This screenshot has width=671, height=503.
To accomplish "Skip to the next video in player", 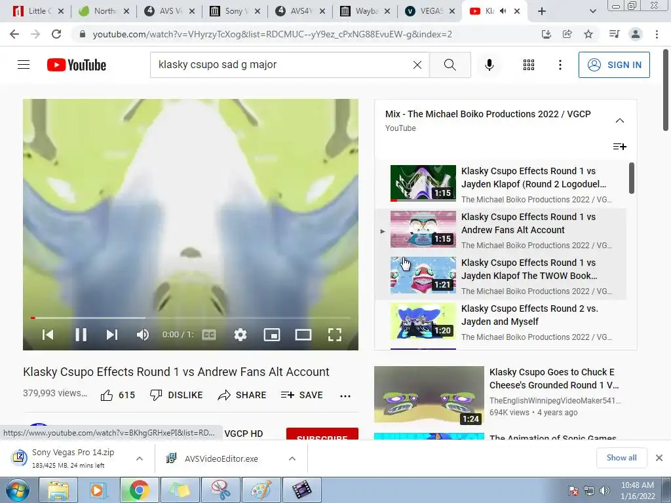I will pyautogui.click(x=111, y=335).
